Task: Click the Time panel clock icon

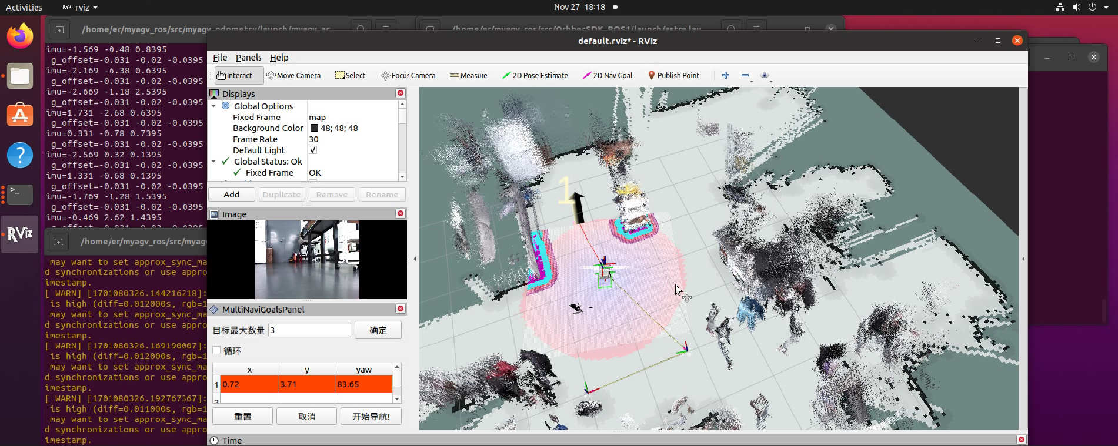Action: (x=214, y=440)
